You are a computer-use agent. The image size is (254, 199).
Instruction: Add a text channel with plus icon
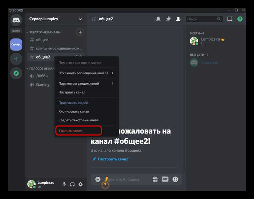[80, 32]
